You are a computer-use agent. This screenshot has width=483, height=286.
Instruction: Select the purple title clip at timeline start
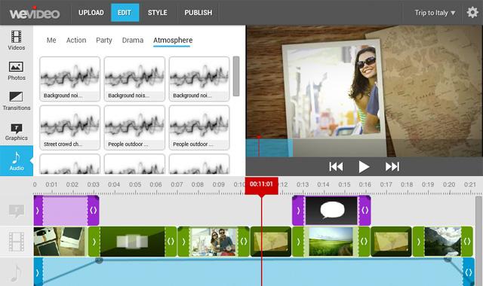pyautogui.click(x=66, y=211)
